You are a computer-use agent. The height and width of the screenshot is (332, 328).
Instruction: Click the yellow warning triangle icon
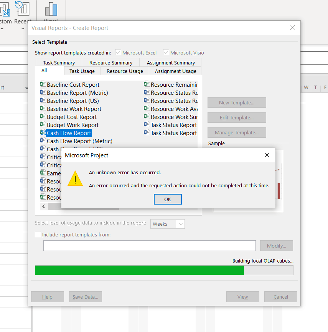[x=75, y=179]
